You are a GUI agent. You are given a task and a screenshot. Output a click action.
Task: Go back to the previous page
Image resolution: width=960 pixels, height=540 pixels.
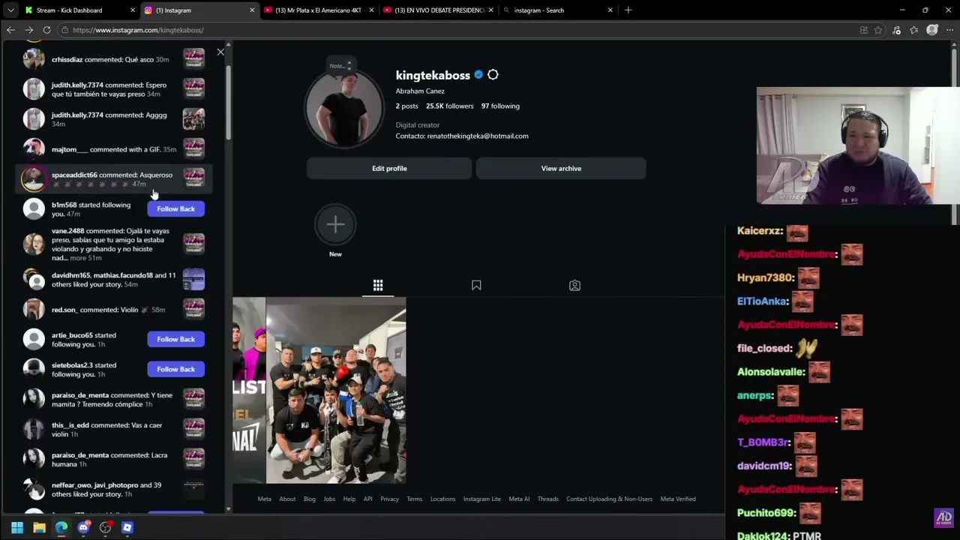[10, 30]
